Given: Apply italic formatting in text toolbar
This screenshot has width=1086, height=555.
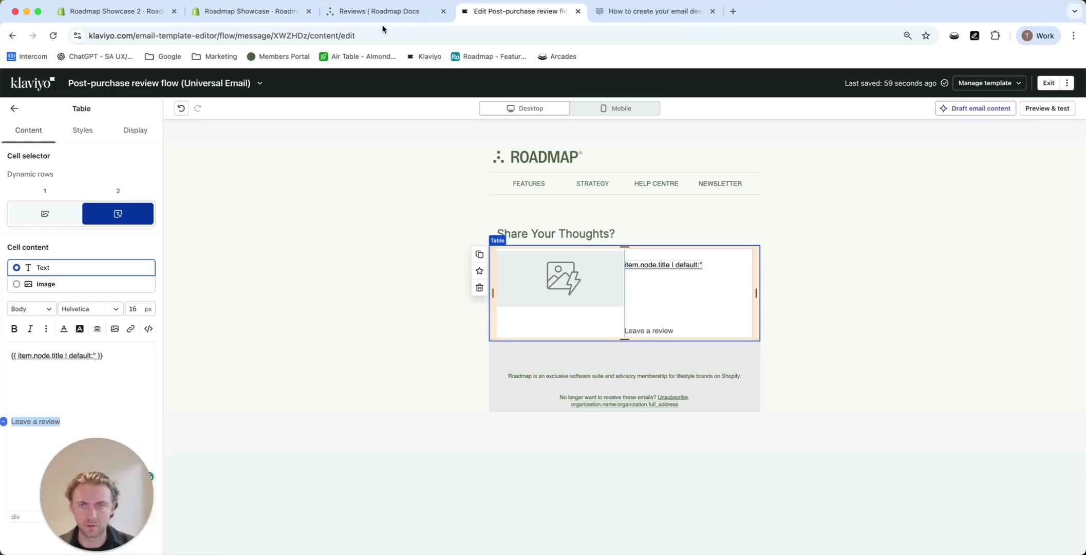Looking at the screenshot, I should point(30,328).
